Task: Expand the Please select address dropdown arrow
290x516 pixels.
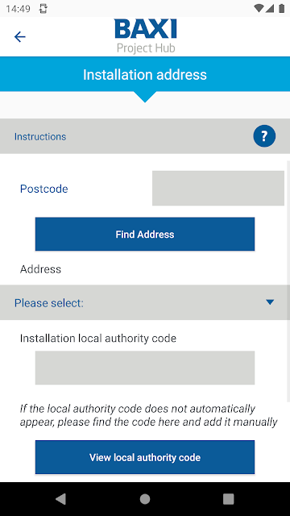Action: pos(270,302)
